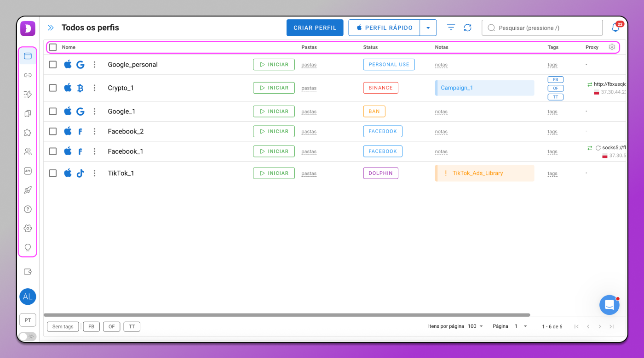Open three-dot menu for TikTok_1

[94, 173]
